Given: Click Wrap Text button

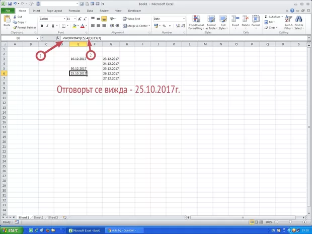Looking at the screenshot, I should pos(131,19).
